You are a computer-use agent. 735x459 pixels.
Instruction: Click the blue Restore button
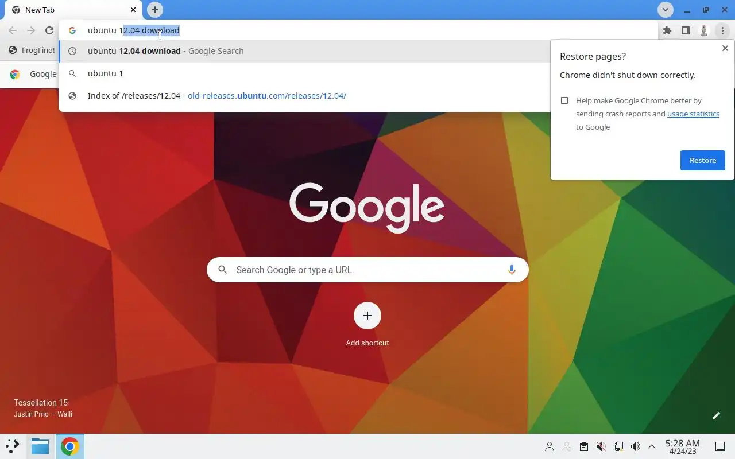702,160
